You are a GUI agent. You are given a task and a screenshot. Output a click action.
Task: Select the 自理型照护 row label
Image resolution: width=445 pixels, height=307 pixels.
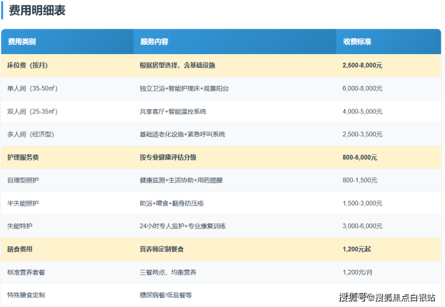tap(23, 180)
